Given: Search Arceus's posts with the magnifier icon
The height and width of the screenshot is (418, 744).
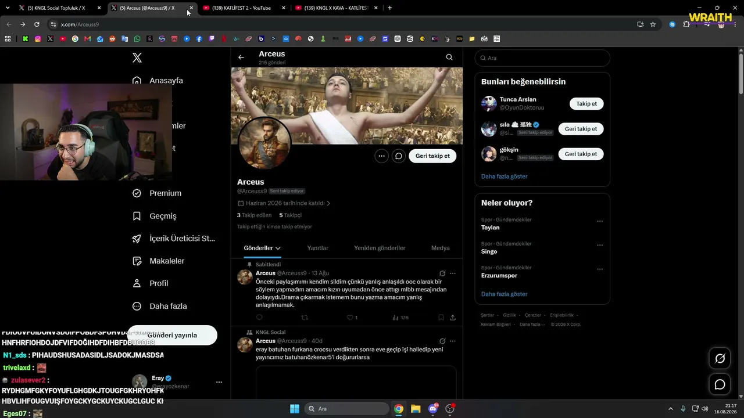Looking at the screenshot, I should (449, 57).
